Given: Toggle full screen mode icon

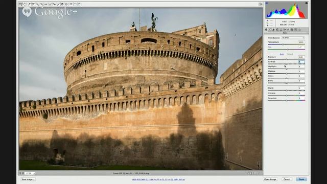Looking at the screenshot, I should 260,4.
